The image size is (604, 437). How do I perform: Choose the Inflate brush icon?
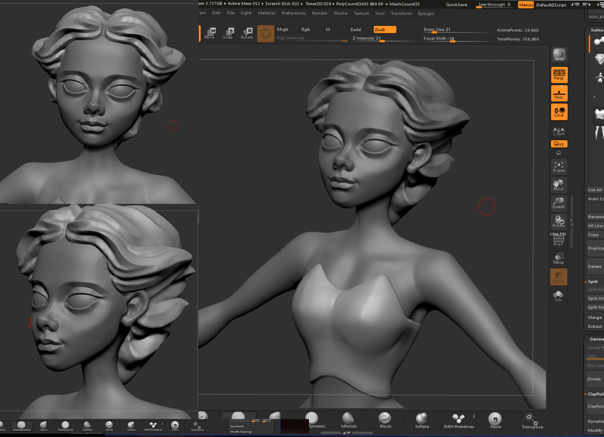[422, 420]
